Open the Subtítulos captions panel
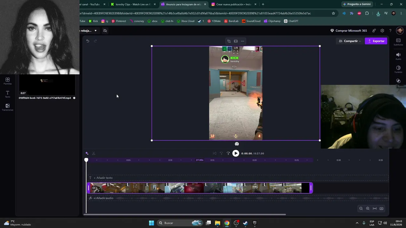Viewport: 406px width, 228px height. (398, 42)
